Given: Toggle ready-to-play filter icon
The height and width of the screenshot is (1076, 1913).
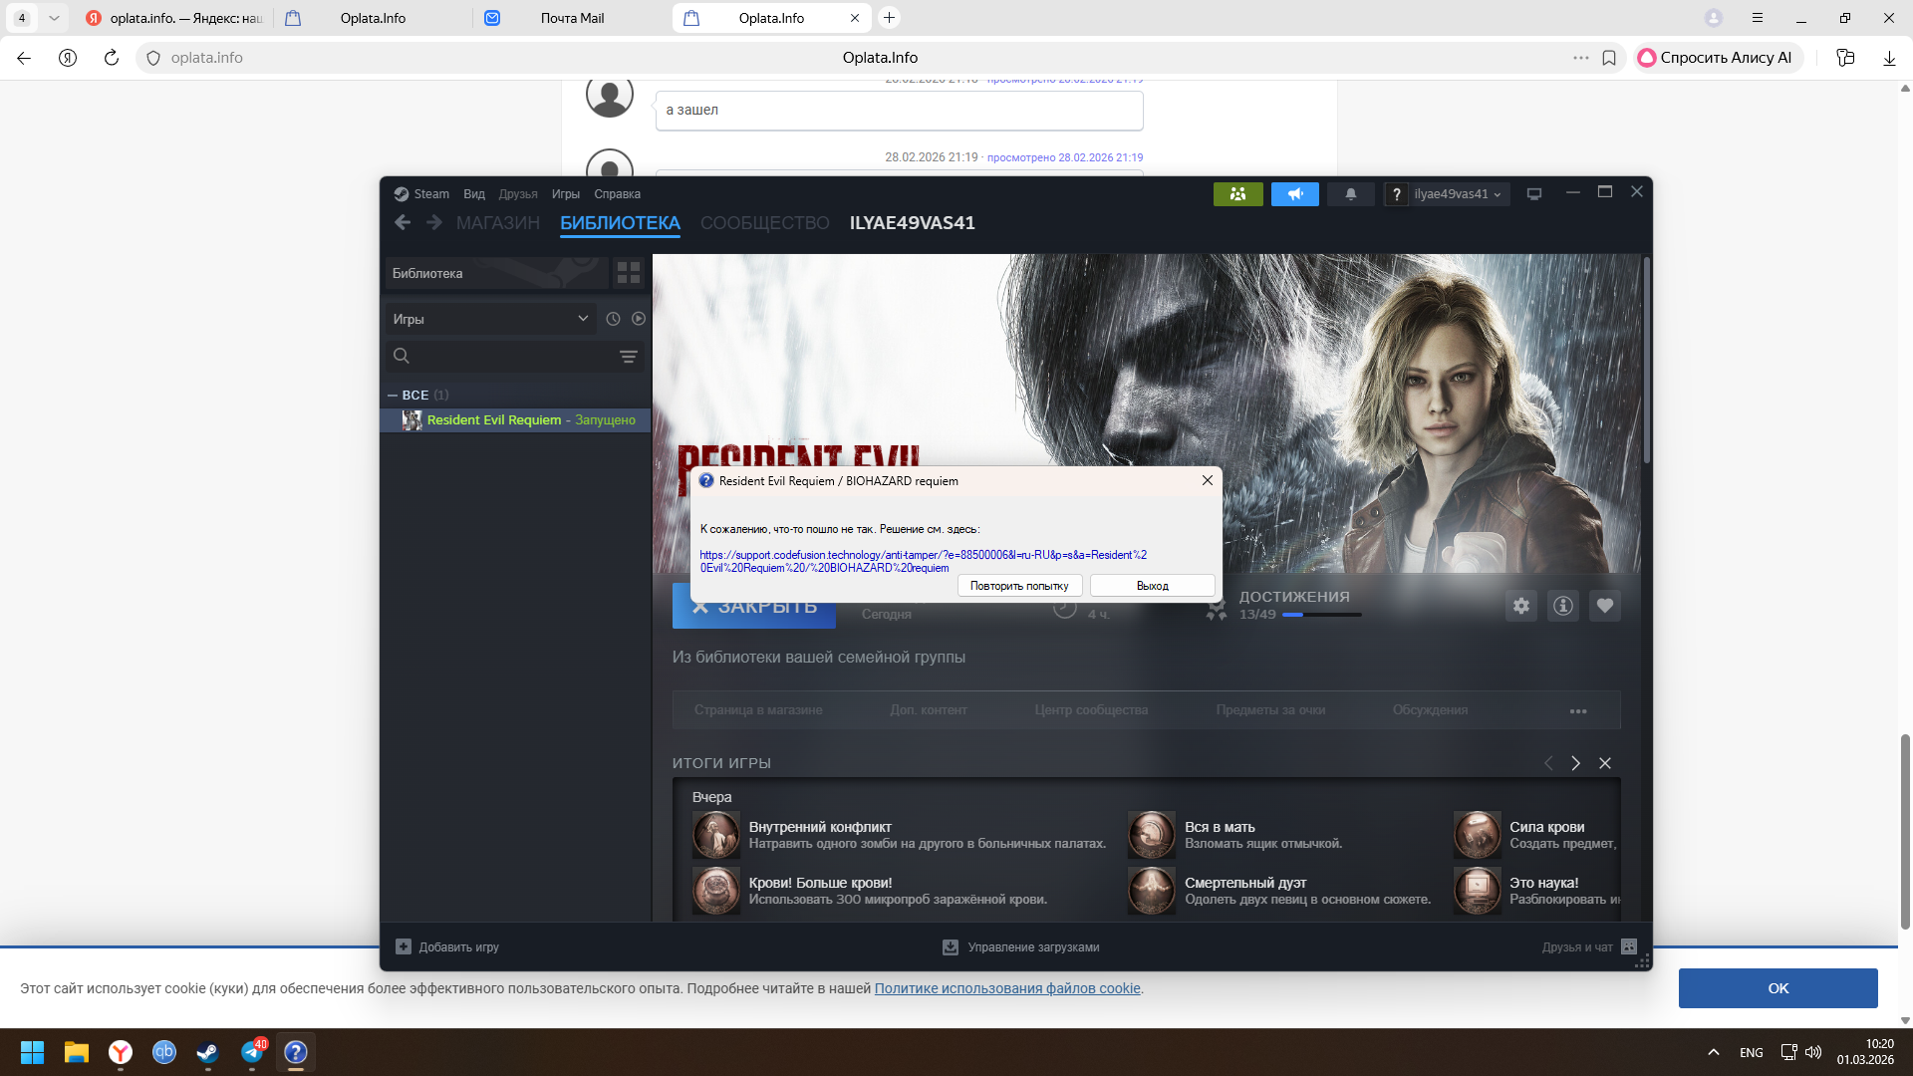Looking at the screenshot, I should pyautogui.click(x=639, y=319).
